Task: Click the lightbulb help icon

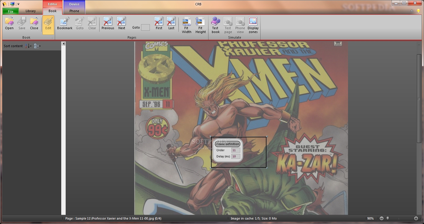Action: 418,11
